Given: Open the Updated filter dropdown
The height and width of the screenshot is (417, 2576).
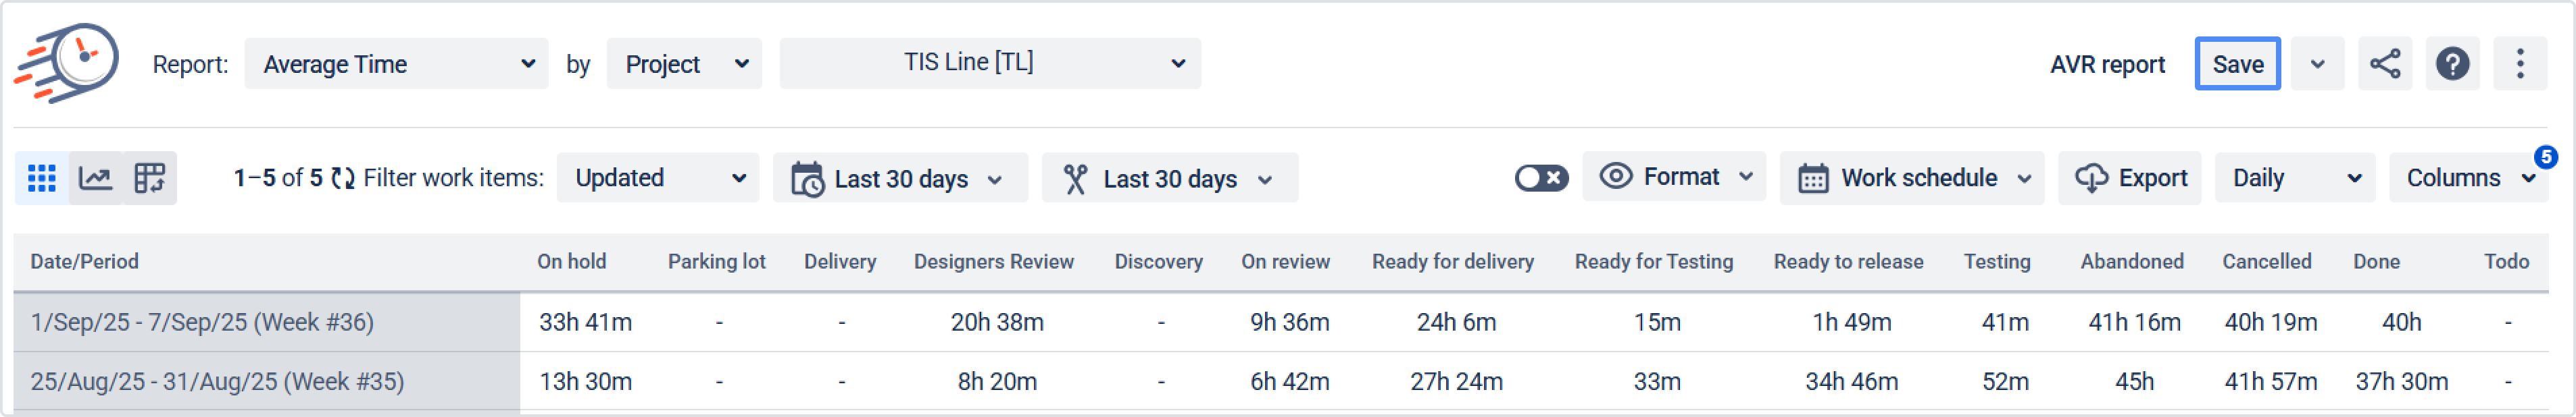Looking at the screenshot, I should tap(658, 179).
